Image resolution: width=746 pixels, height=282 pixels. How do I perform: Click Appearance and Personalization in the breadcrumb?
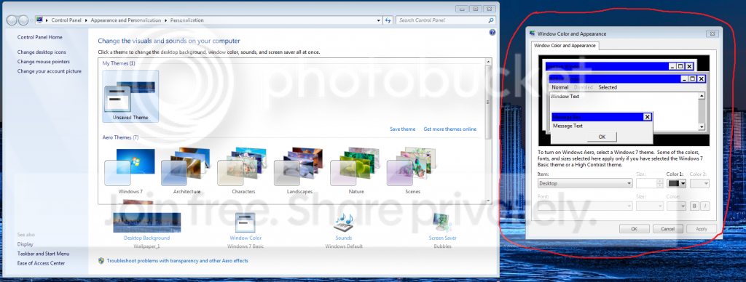pyautogui.click(x=127, y=20)
